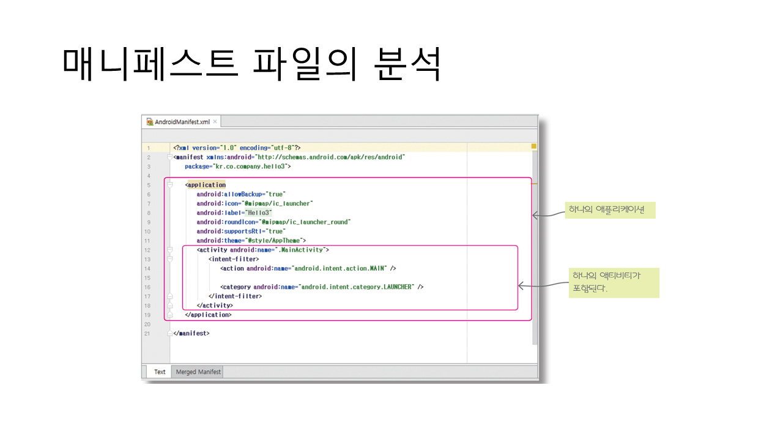Close the AndroidManifest.xml editor tab
Screen dimensions: 783x440
215,122
